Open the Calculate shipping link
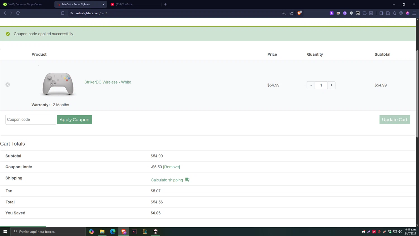Image resolution: width=419 pixels, height=236 pixels. [x=167, y=180]
